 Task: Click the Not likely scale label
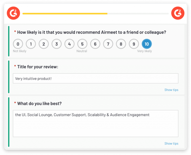[x=20, y=51]
